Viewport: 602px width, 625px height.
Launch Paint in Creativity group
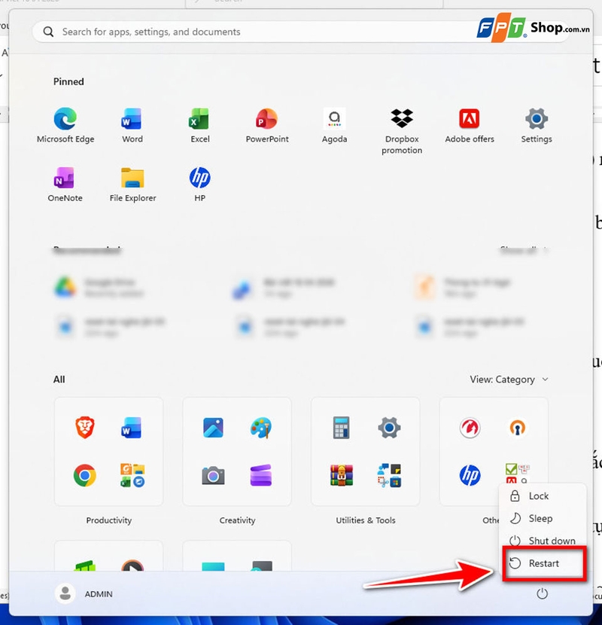(x=261, y=427)
